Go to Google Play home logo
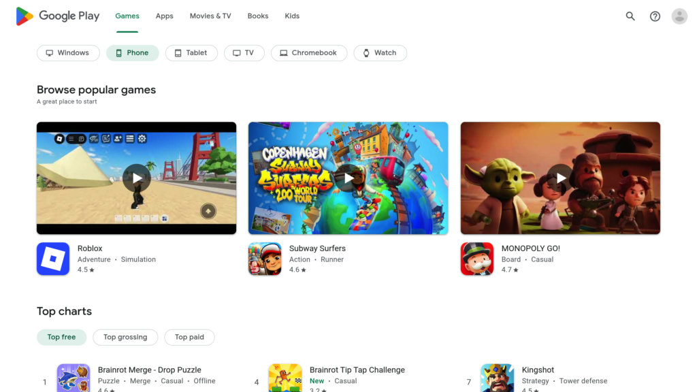Viewport: 697px width, 392px height. click(x=58, y=16)
